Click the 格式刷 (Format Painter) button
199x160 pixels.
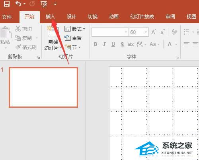tap(26, 47)
